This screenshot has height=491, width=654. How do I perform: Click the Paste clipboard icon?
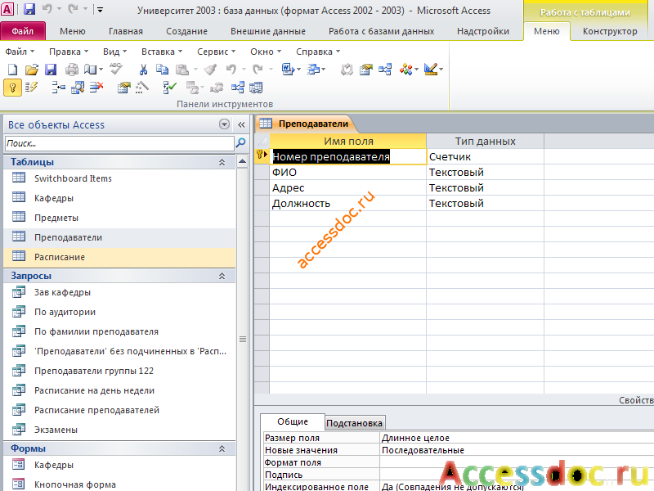(x=181, y=70)
